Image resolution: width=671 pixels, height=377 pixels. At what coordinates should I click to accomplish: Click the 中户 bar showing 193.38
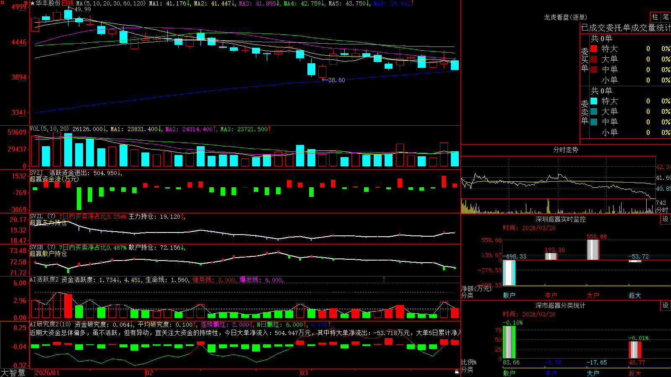(x=551, y=256)
